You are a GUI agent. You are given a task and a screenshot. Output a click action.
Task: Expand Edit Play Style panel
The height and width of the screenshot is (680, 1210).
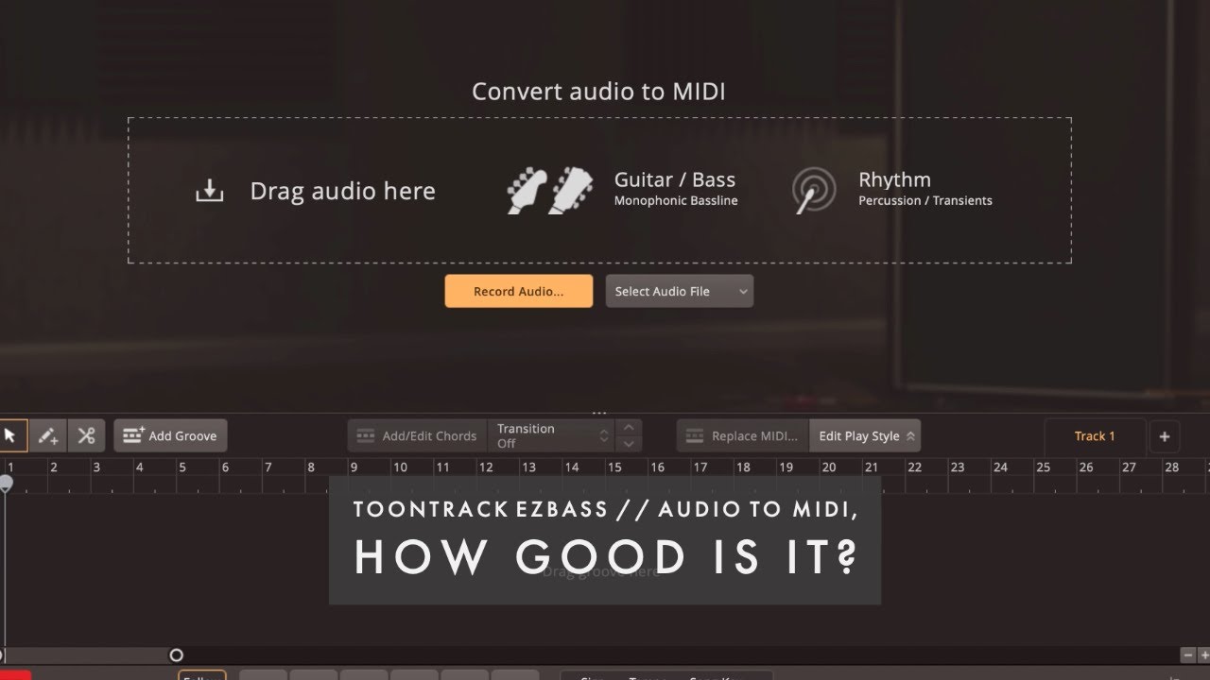point(865,435)
